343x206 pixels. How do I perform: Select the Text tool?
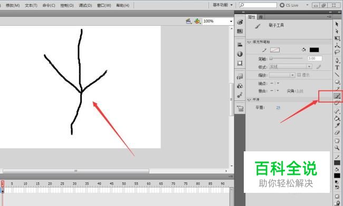[337, 67]
